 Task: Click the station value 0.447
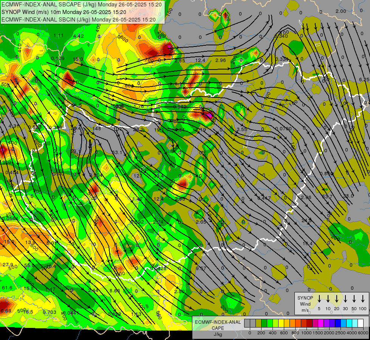(x=264, y=198)
